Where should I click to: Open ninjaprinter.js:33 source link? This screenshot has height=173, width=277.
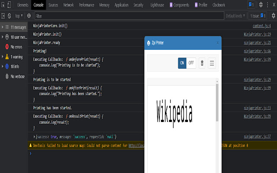pyautogui.click(x=257, y=108)
